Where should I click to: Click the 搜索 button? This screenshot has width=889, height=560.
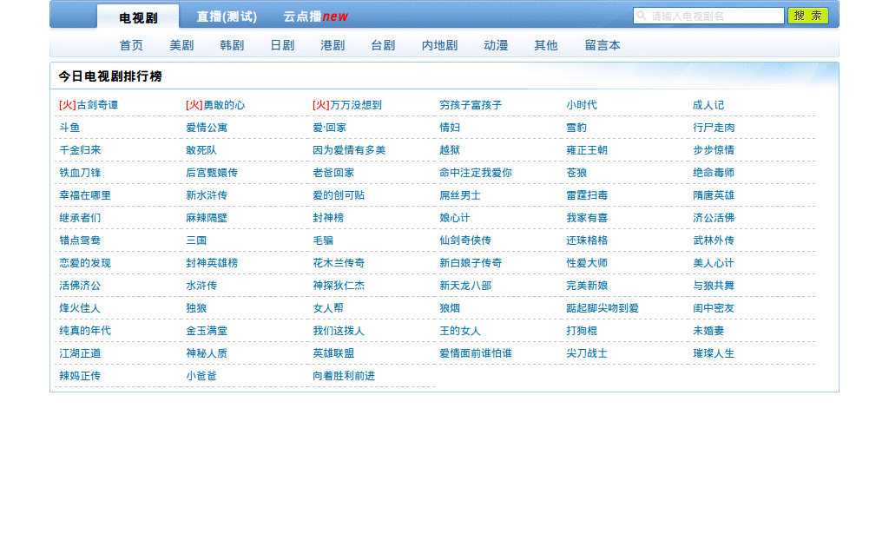(x=808, y=16)
